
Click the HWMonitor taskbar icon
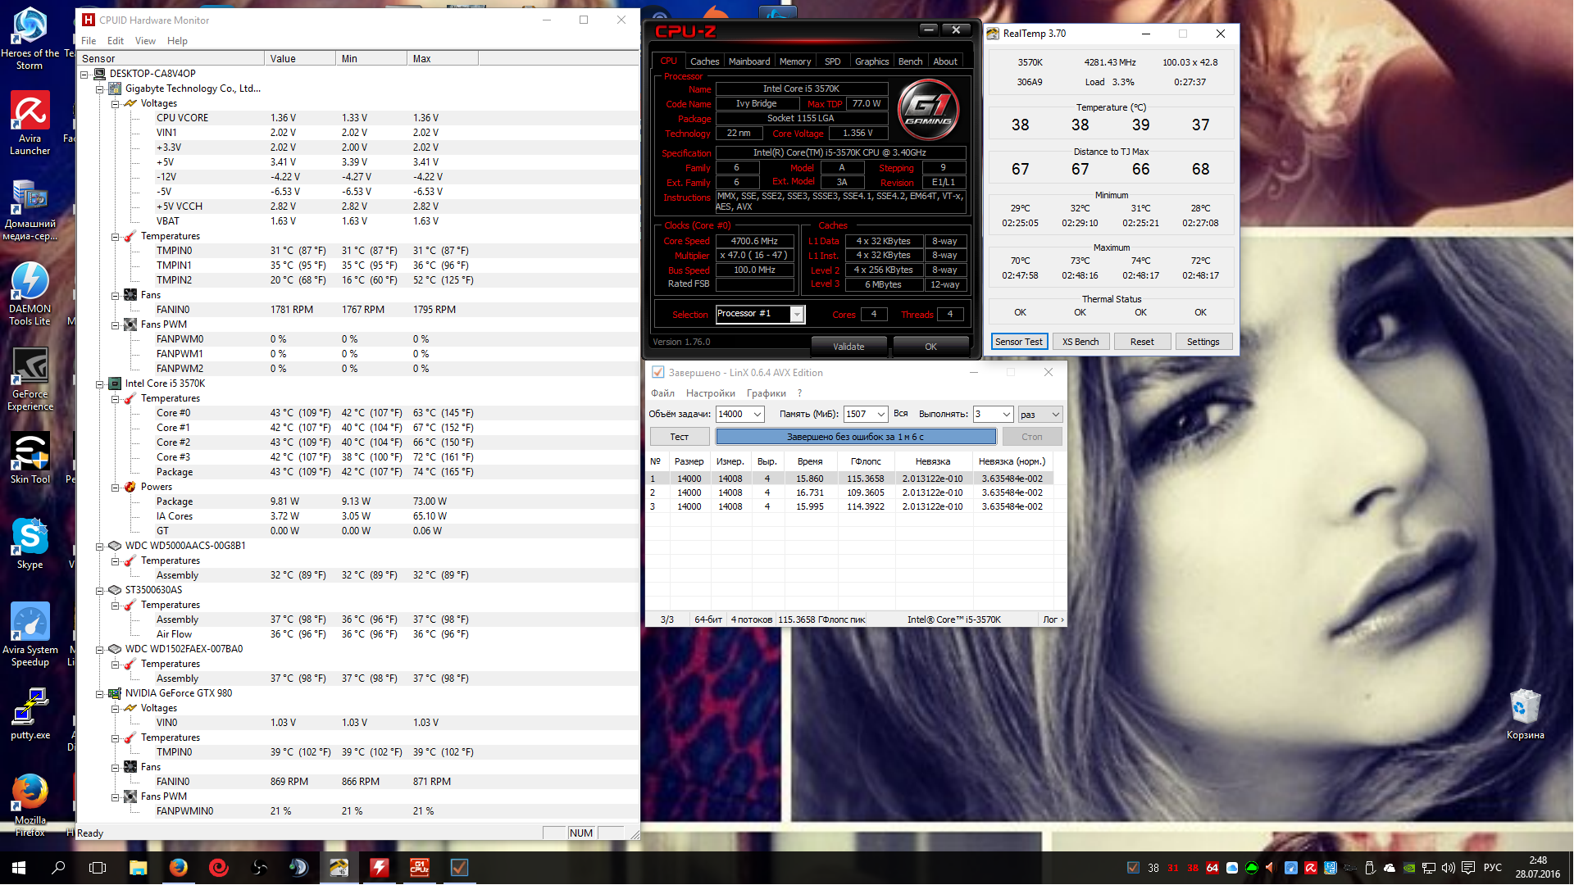pos(379,868)
